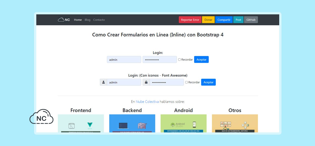Click the padlock icon beside password field
Viewport: 315px width, 146px height.
(146, 82)
